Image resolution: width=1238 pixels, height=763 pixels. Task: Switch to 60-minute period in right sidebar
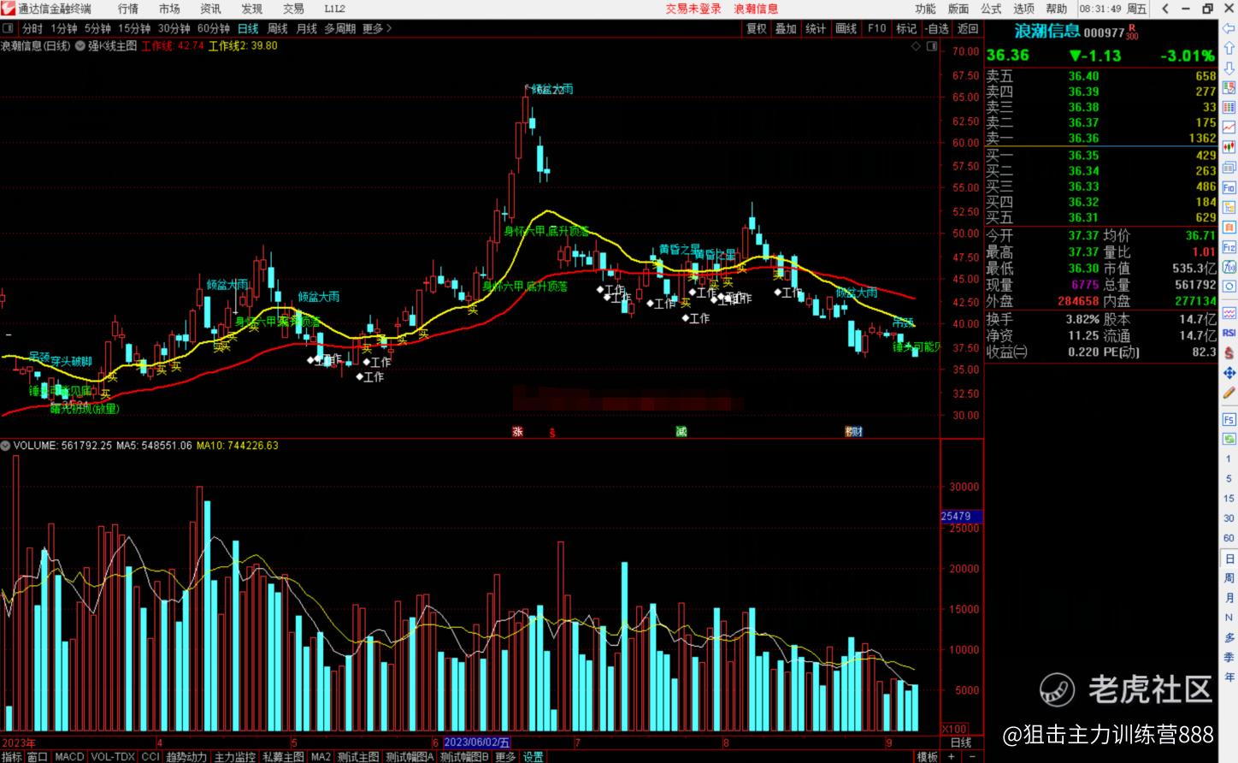tap(1229, 538)
